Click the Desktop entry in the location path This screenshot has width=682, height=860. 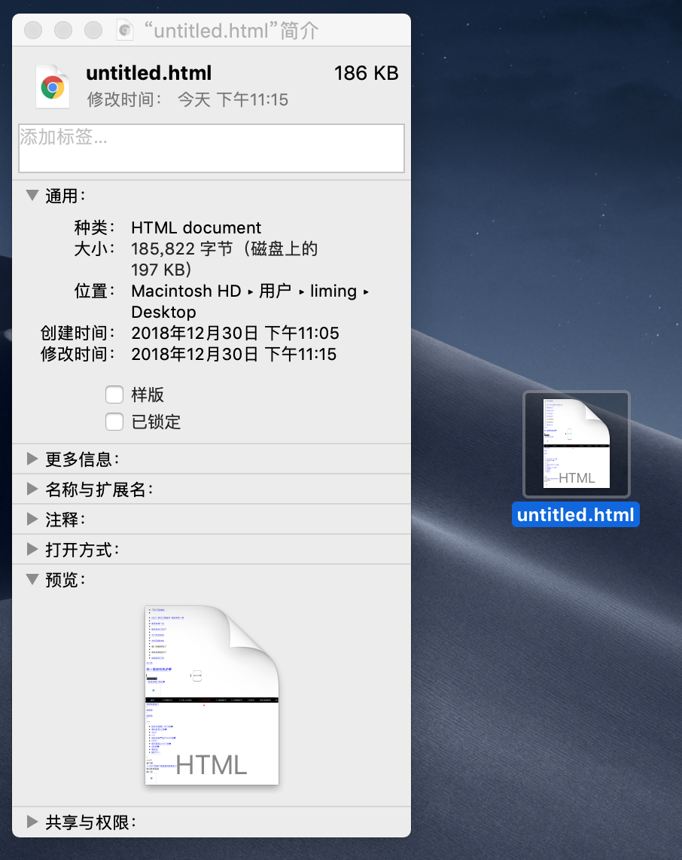pyautogui.click(x=163, y=311)
